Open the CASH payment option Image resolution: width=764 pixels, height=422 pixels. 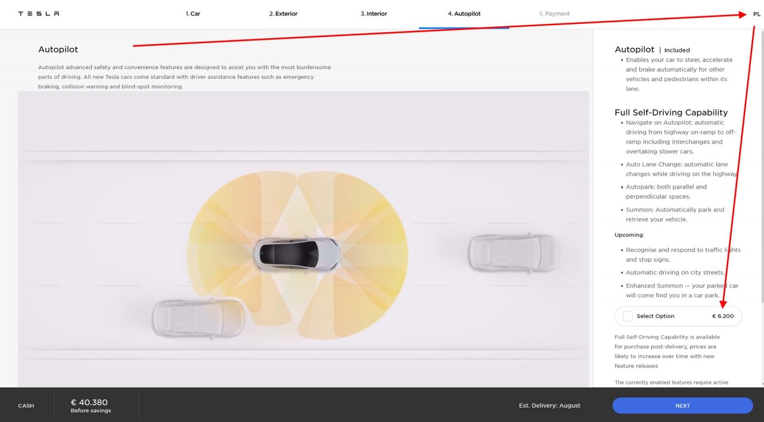(x=26, y=406)
